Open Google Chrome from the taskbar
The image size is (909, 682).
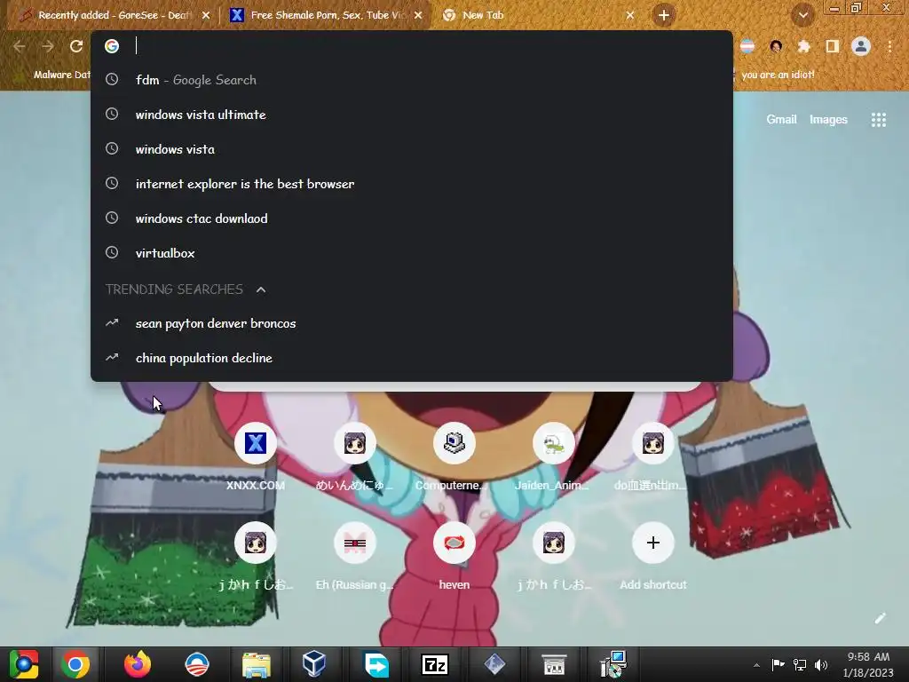click(x=75, y=664)
